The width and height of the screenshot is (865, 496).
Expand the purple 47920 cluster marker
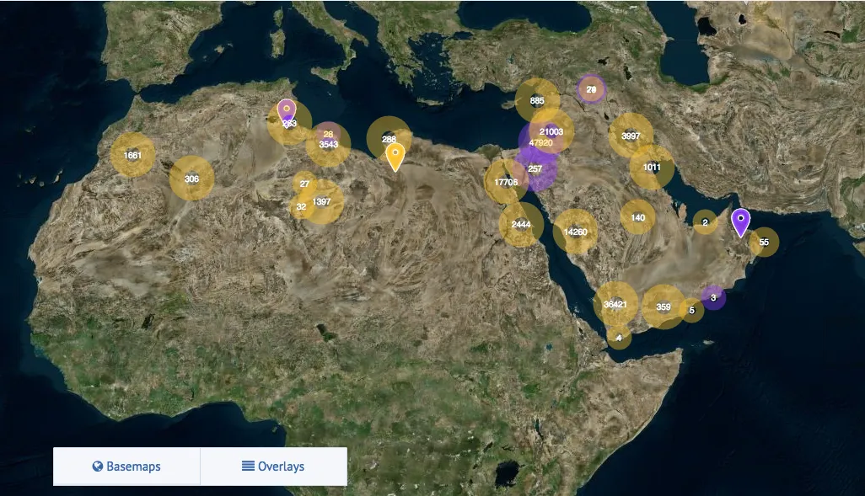(x=540, y=143)
